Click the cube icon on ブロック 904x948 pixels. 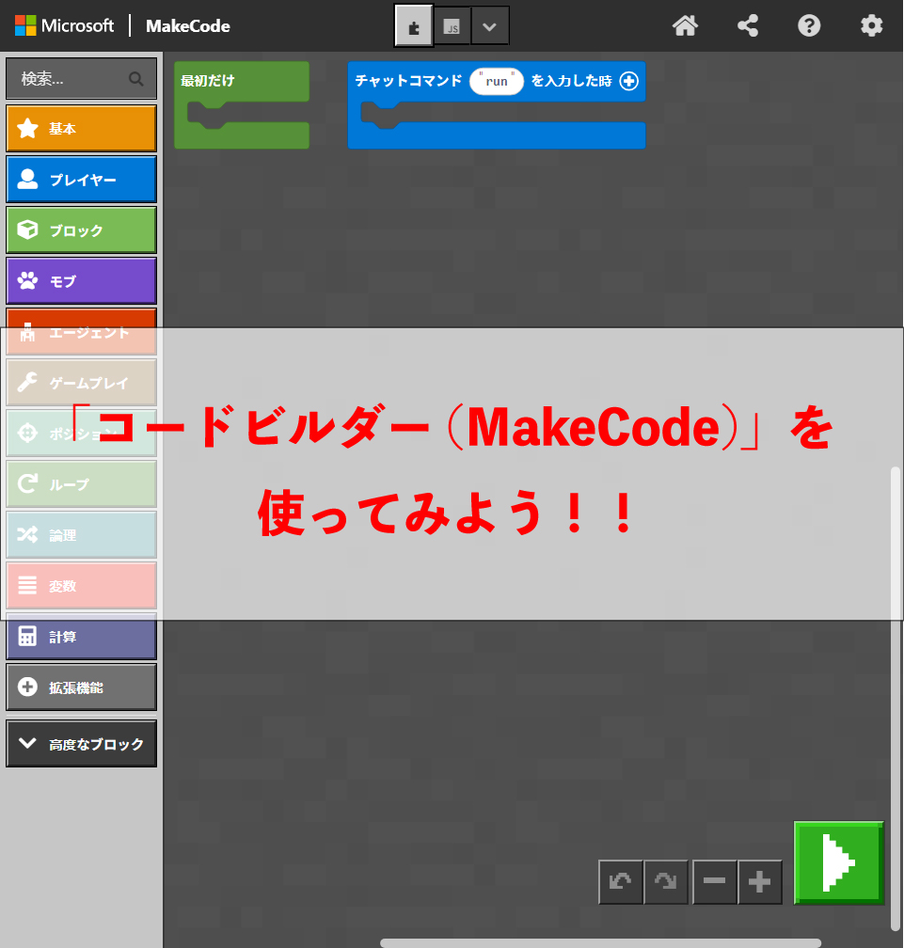coord(28,229)
